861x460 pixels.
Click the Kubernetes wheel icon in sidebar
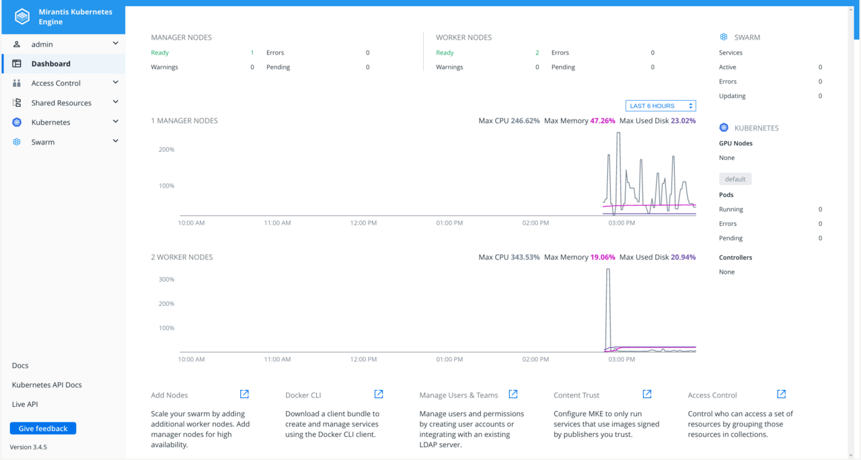click(x=17, y=122)
